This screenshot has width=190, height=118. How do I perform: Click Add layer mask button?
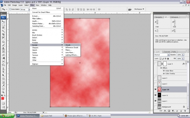coord(169,111)
